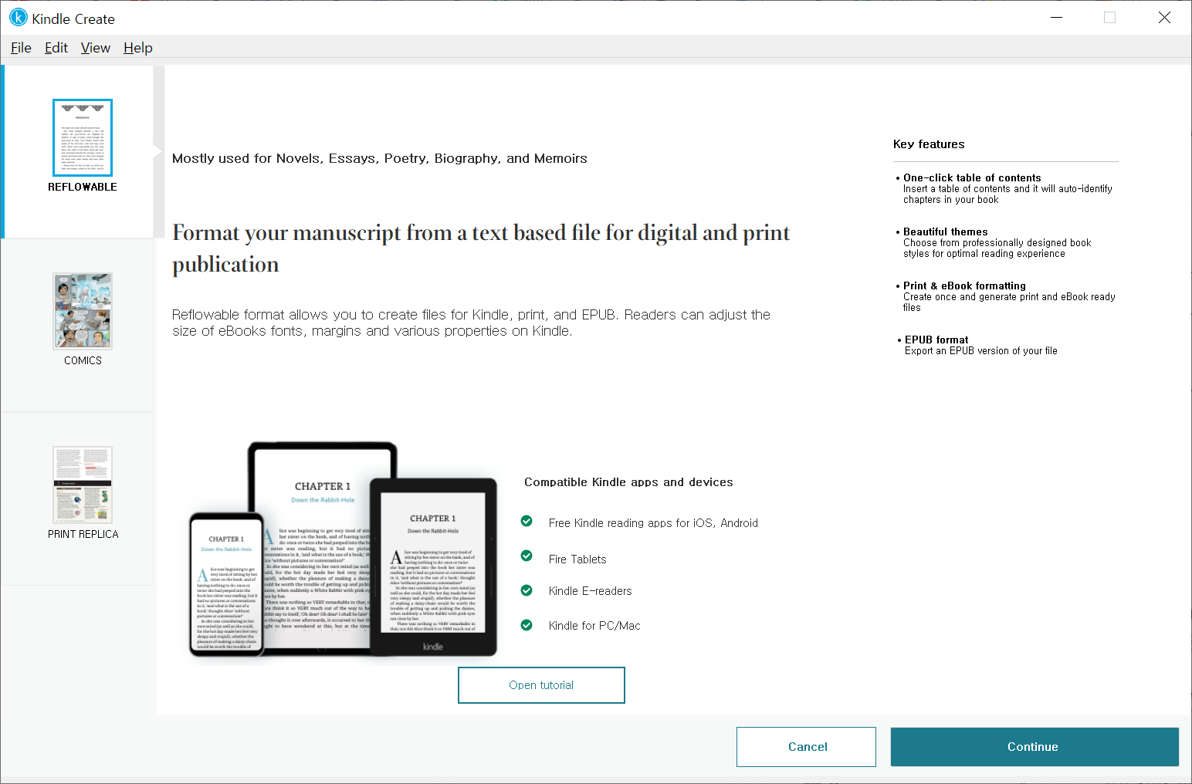Image resolution: width=1192 pixels, height=784 pixels.
Task: Click 'EPUB format' feature text
Action: tap(936, 340)
